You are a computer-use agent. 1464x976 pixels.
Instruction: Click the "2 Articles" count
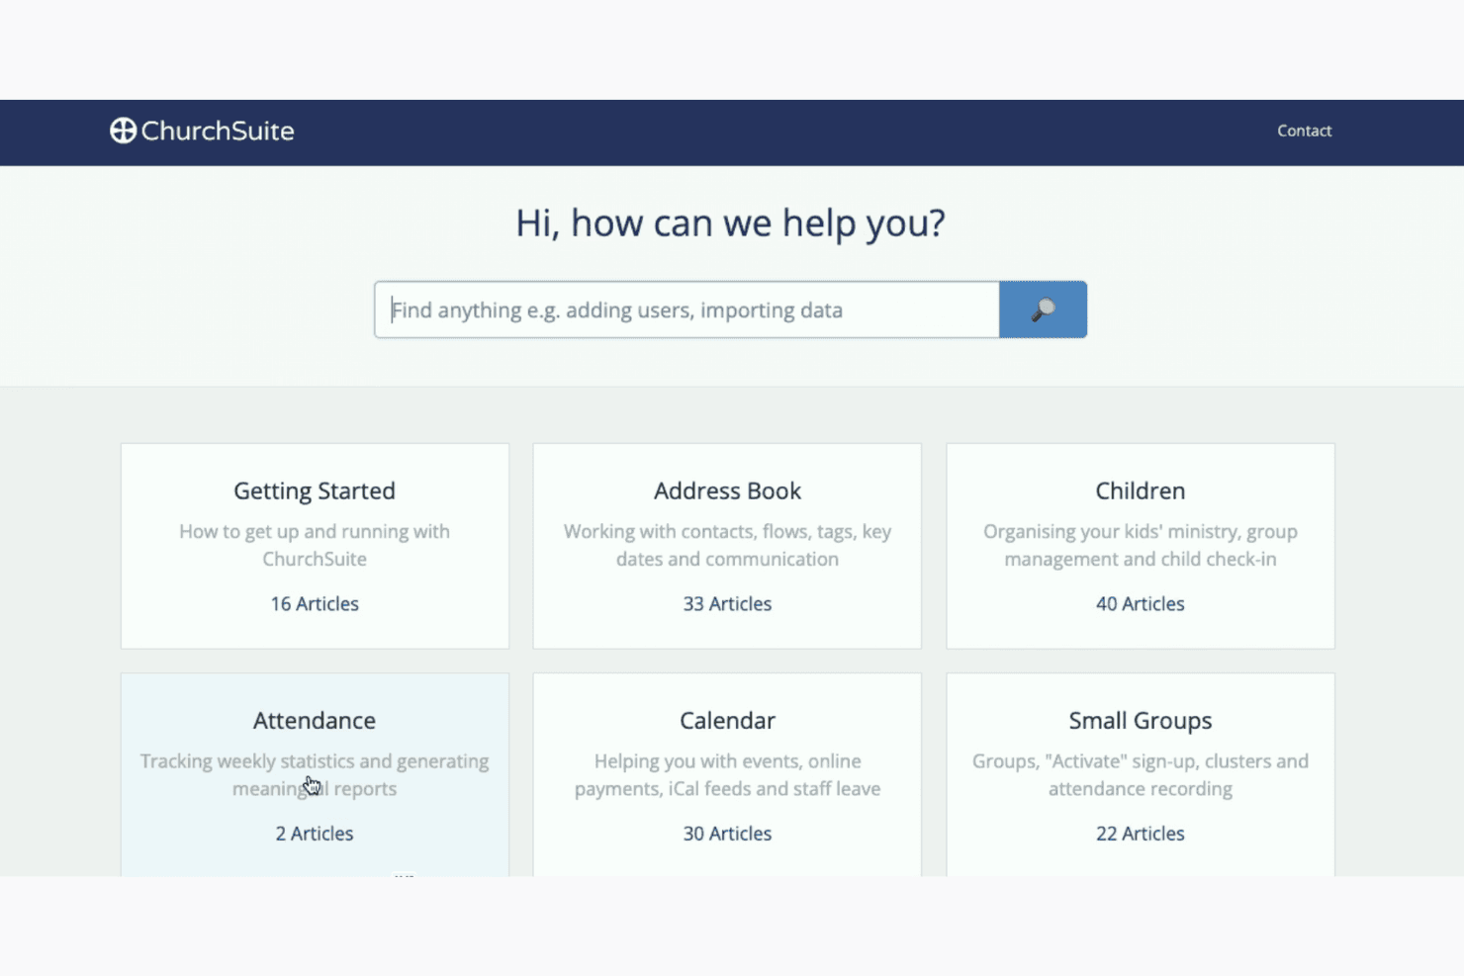click(x=315, y=834)
